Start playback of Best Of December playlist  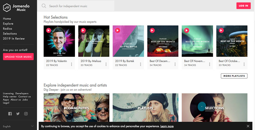click(x=152, y=30)
